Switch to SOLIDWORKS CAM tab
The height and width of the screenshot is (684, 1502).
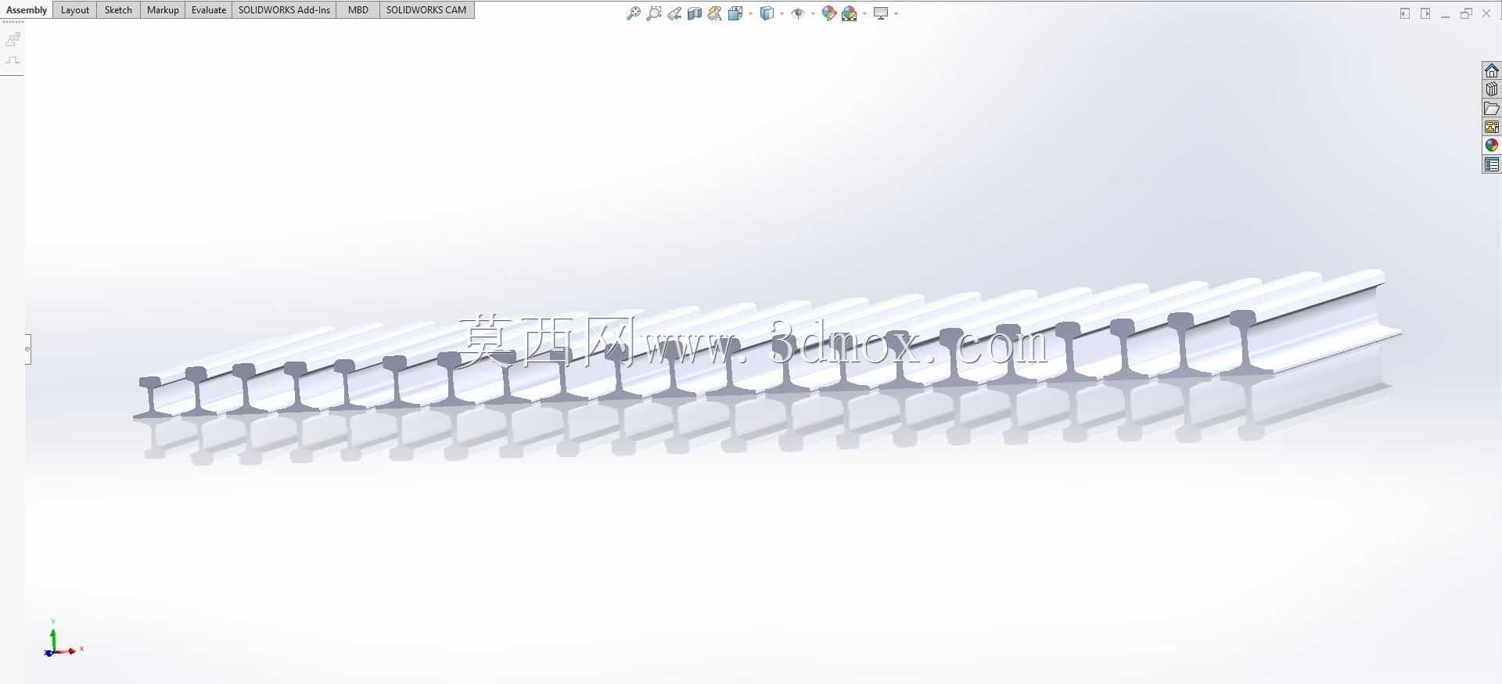point(426,10)
